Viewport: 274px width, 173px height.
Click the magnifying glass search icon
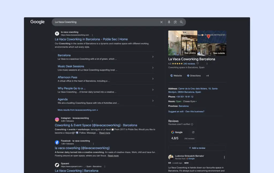click(181, 22)
